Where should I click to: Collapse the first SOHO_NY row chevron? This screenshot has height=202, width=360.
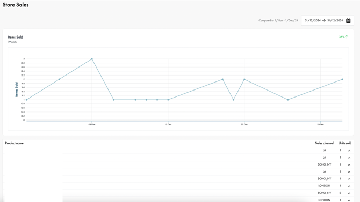pyautogui.click(x=349, y=164)
